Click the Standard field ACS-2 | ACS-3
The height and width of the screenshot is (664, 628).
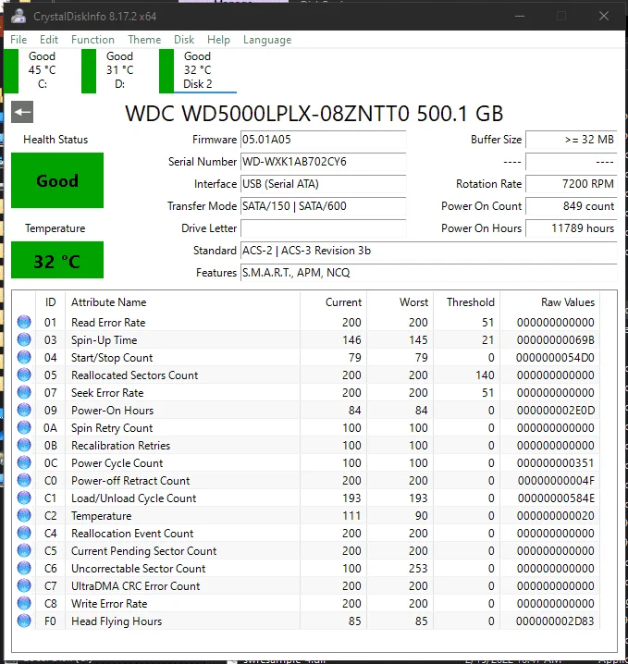click(428, 251)
